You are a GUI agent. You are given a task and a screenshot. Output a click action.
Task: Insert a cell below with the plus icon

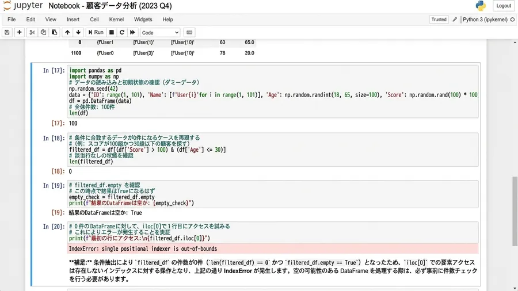[19, 32]
